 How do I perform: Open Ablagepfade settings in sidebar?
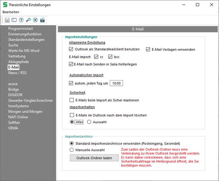pyautogui.click(x=19, y=62)
